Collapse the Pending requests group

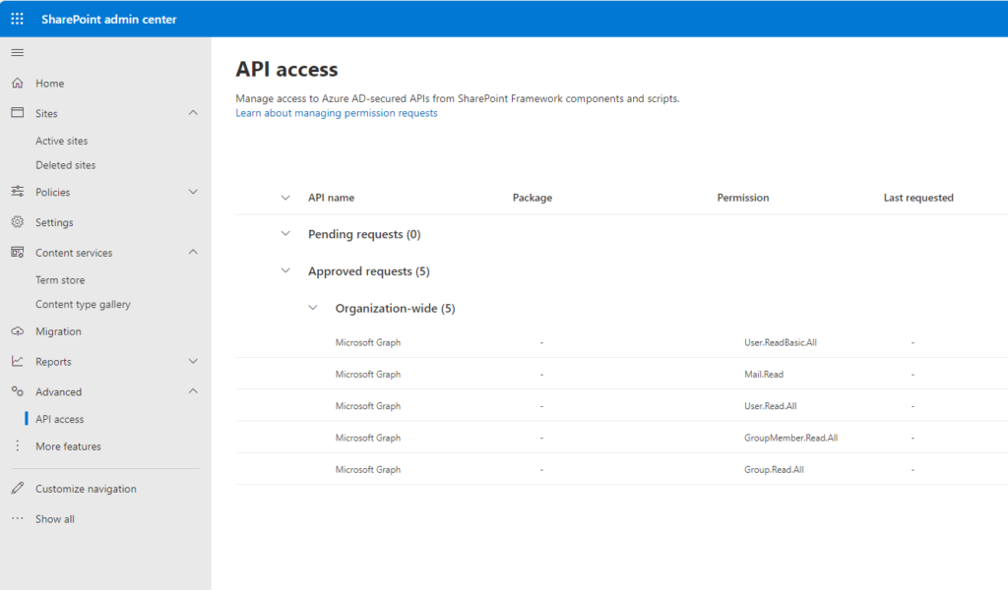coord(285,234)
